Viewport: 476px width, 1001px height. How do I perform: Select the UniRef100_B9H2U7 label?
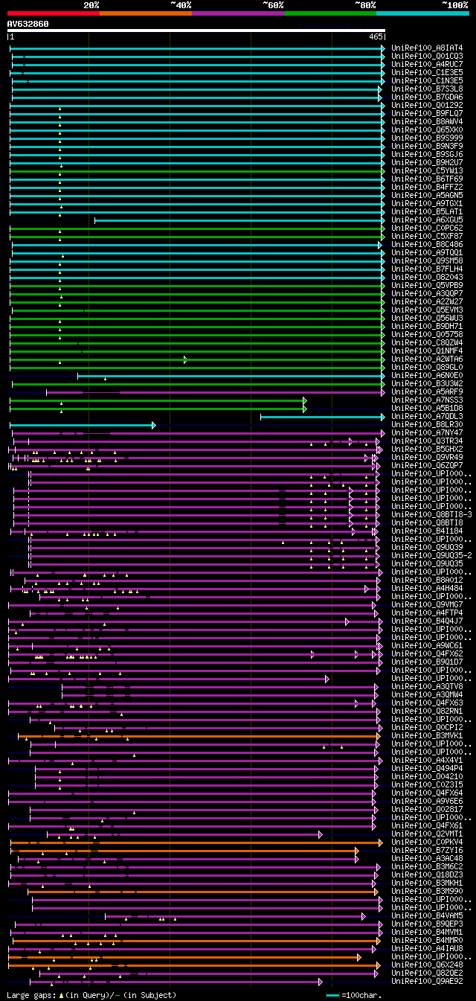(427, 162)
